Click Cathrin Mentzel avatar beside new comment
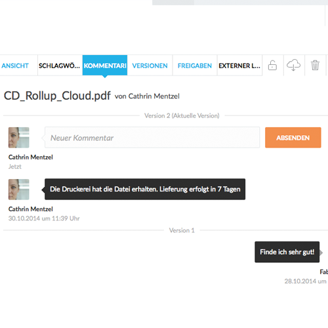Viewport: 328px width, 328px height. (19, 138)
